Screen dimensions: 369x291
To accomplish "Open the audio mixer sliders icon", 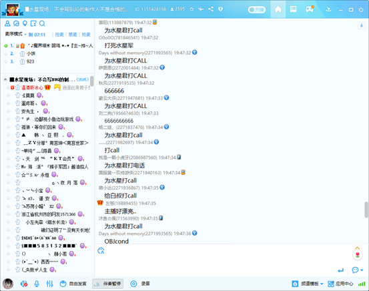I will coord(49,284).
